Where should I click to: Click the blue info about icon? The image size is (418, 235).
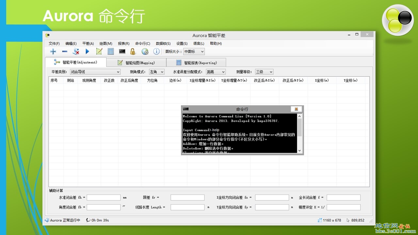click(156, 51)
